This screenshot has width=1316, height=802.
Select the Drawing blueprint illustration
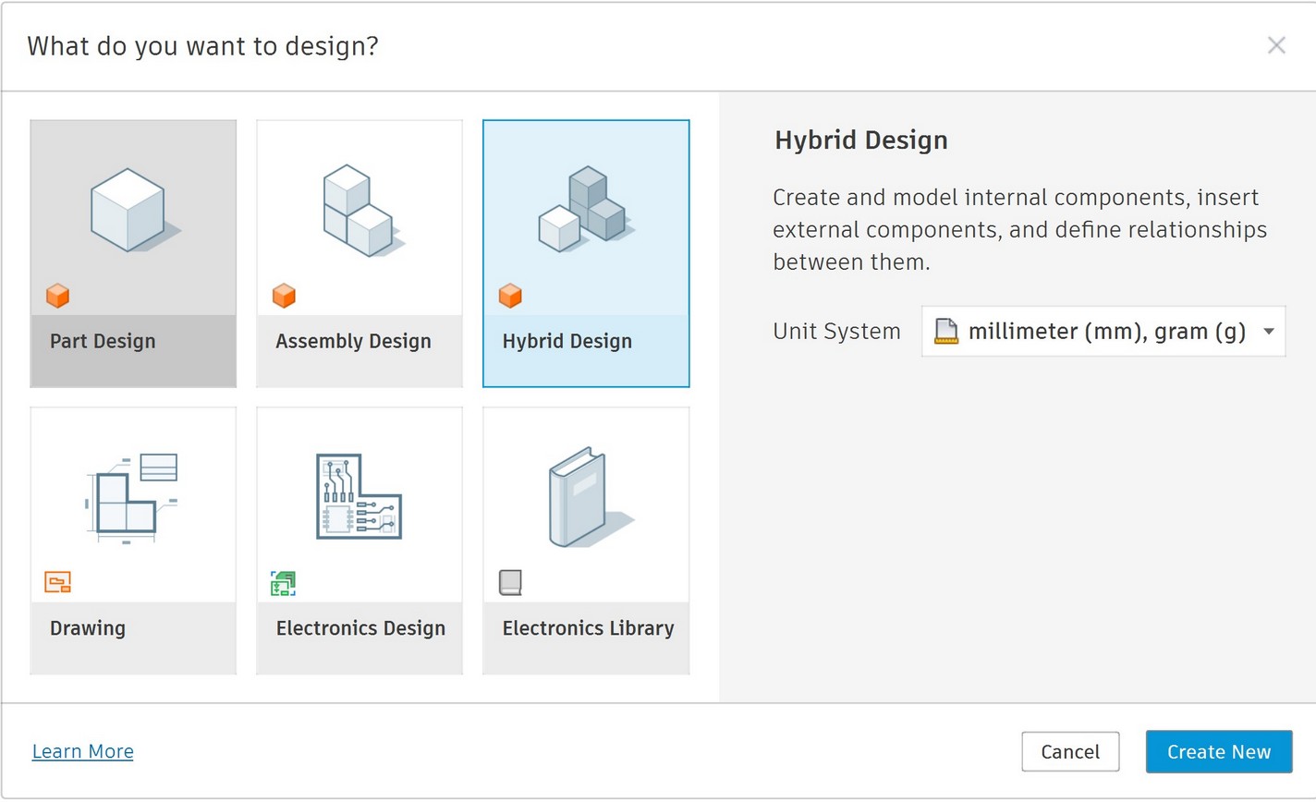[x=131, y=498]
